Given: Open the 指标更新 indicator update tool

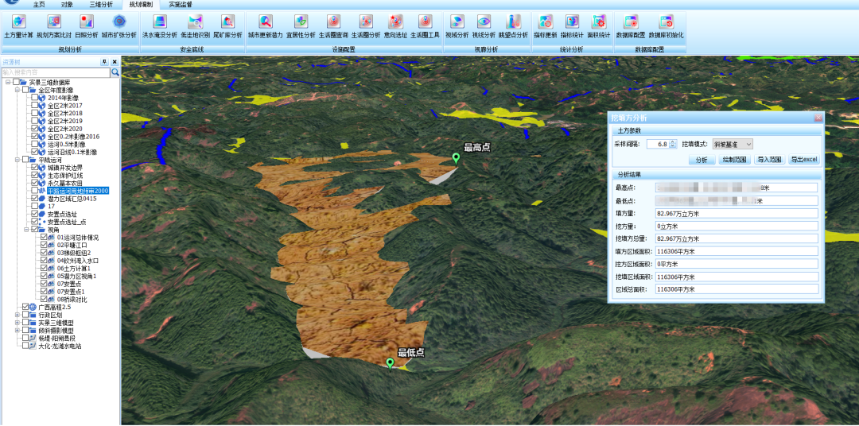Looking at the screenshot, I should coord(545,26).
